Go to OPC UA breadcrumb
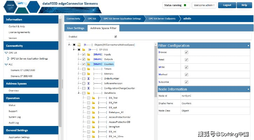Viewport: 254px width, 140px height. 92,19
